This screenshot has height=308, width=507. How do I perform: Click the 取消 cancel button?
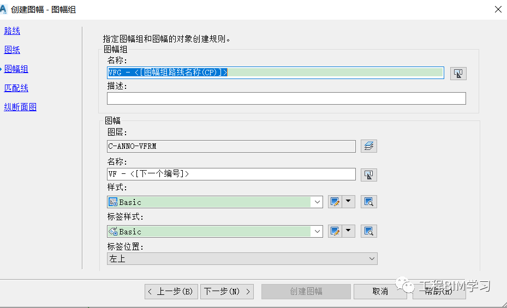coord(380,292)
